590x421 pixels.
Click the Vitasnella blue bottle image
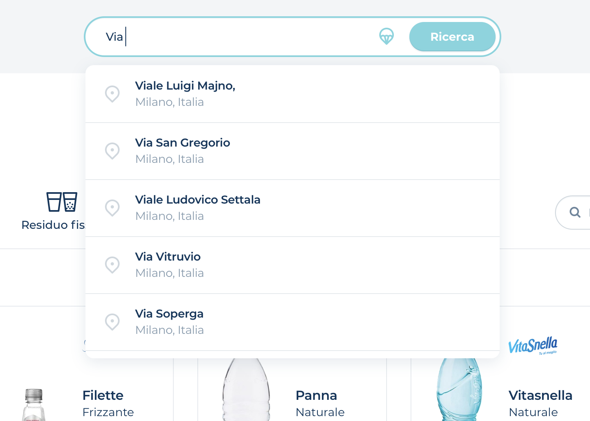point(459,391)
